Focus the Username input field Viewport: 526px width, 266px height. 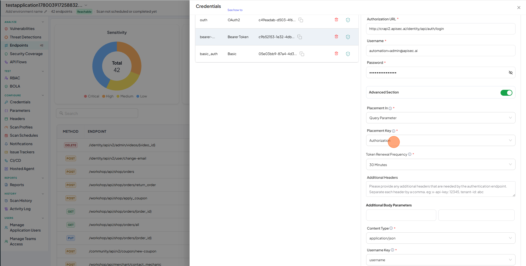pos(441,51)
